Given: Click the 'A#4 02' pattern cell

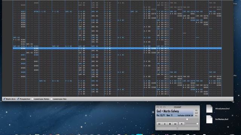Looking at the screenshot, I should (43, 81).
